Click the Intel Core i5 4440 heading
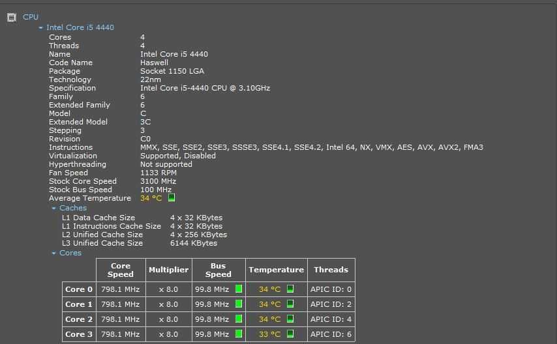This screenshot has height=344, width=557. [80, 27]
